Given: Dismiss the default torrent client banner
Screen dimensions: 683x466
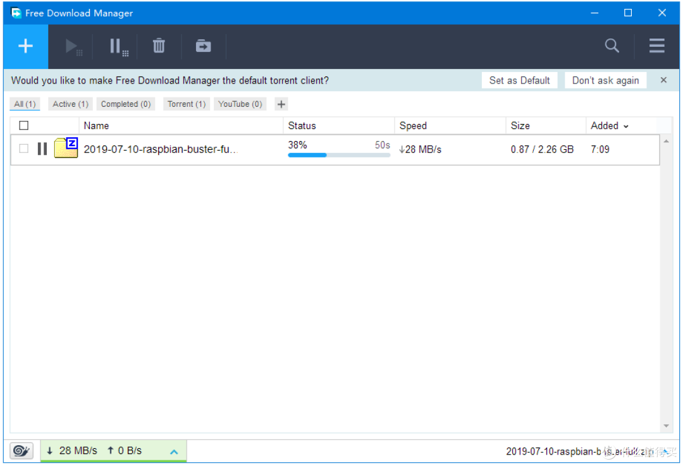Looking at the screenshot, I should coord(663,80).
